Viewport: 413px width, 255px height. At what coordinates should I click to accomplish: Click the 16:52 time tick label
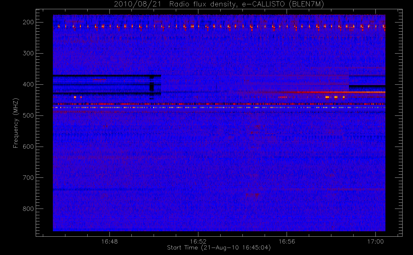pos(198,241)
